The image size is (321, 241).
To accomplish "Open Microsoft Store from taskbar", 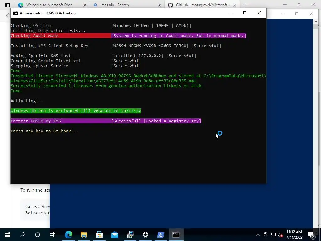I will [x=99, y=234].
